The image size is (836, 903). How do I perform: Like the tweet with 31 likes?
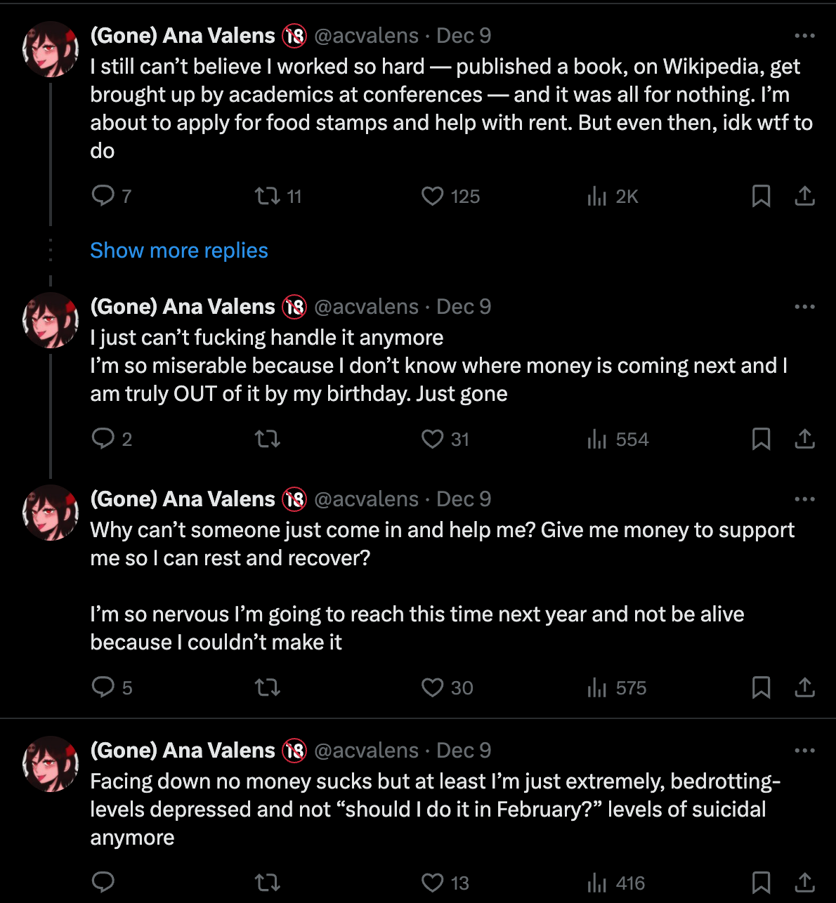(432, 439)
